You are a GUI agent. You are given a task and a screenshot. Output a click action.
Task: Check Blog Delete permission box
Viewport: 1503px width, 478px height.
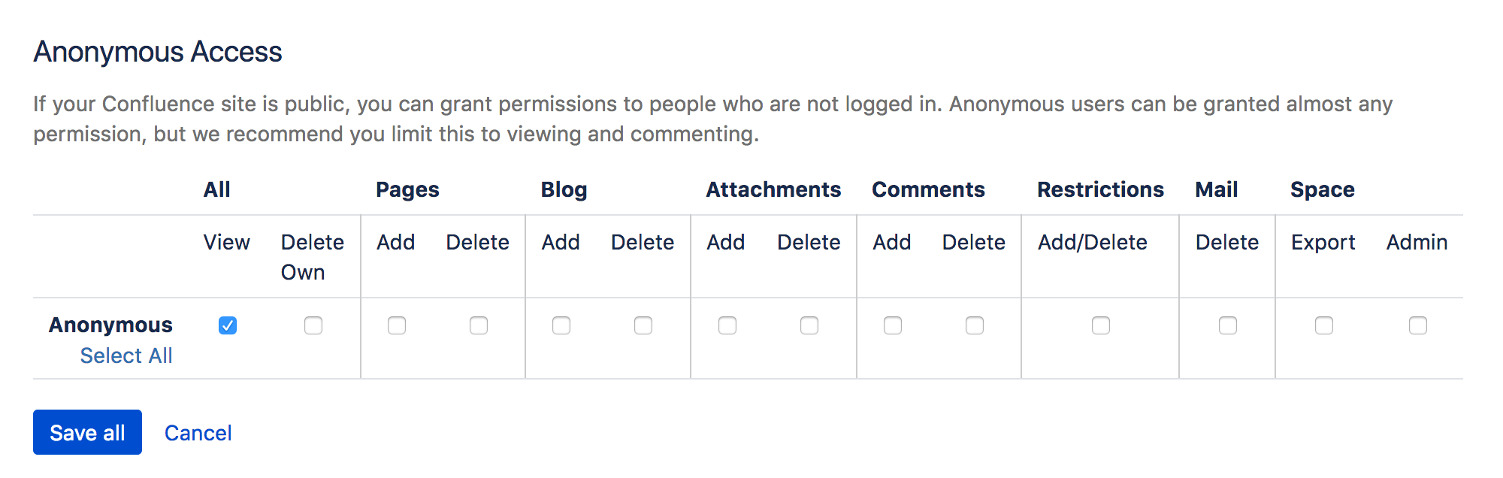click(x=643, y=325)
